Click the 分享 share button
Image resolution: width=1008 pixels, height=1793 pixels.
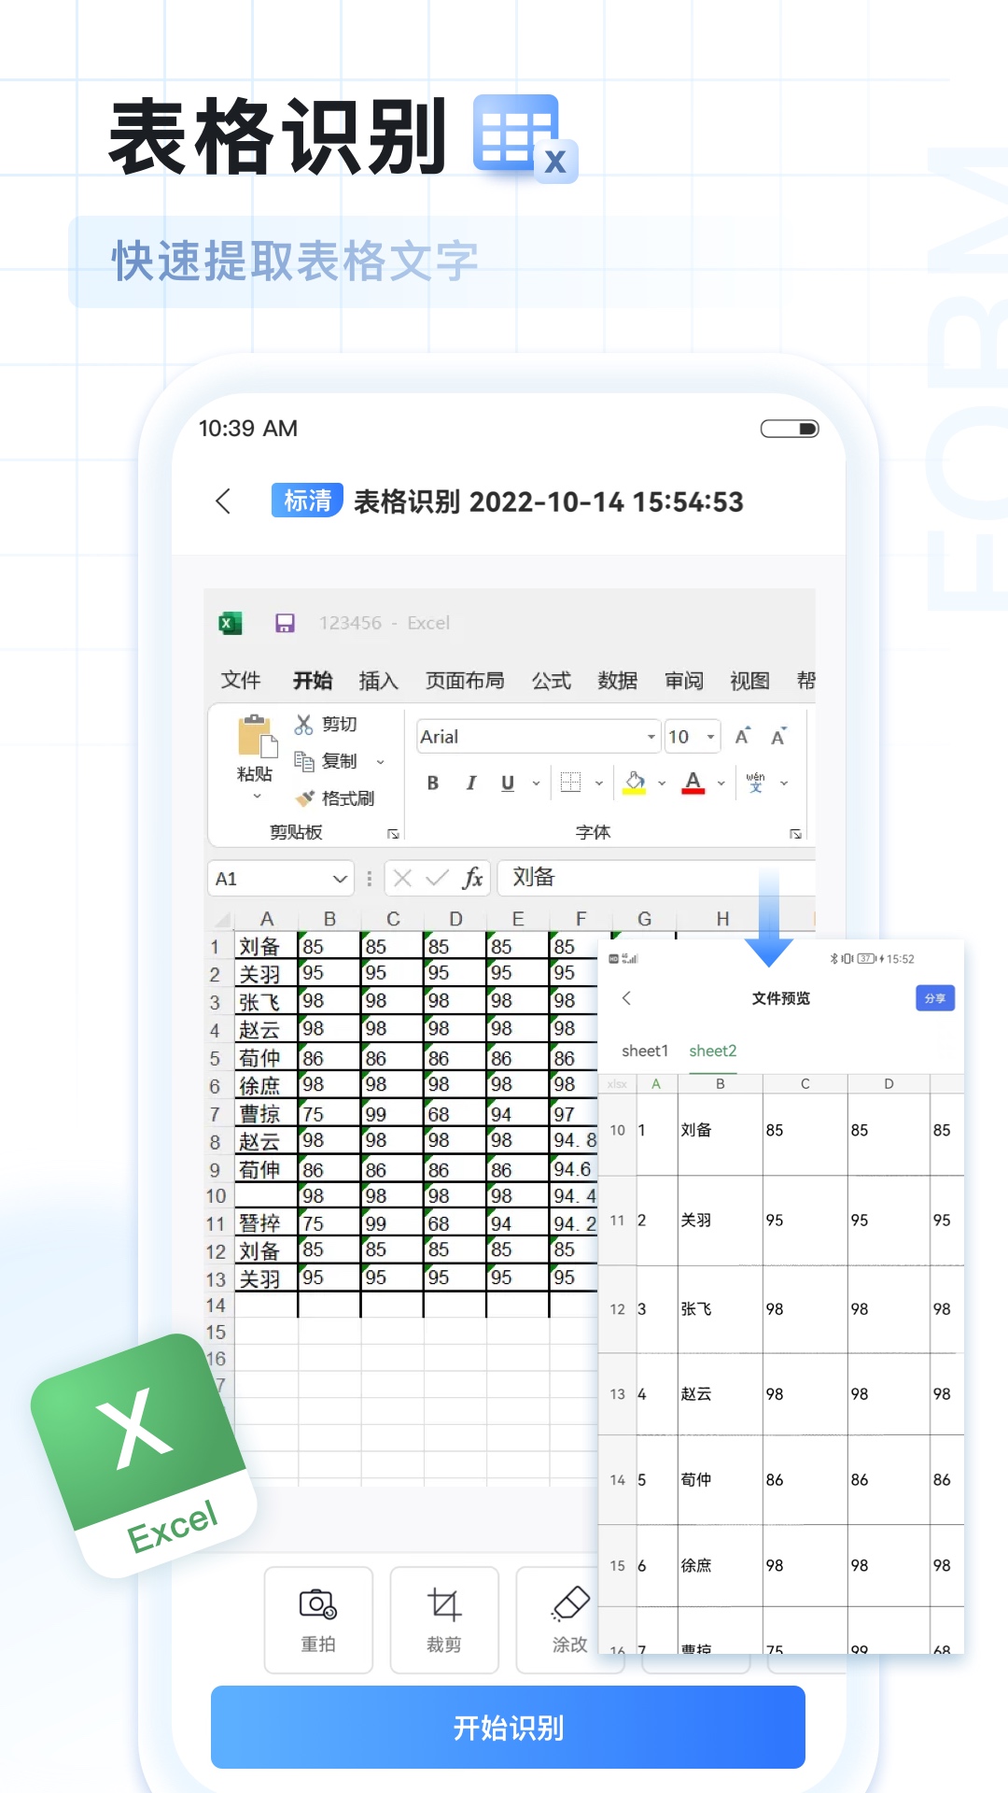point(934,998)
